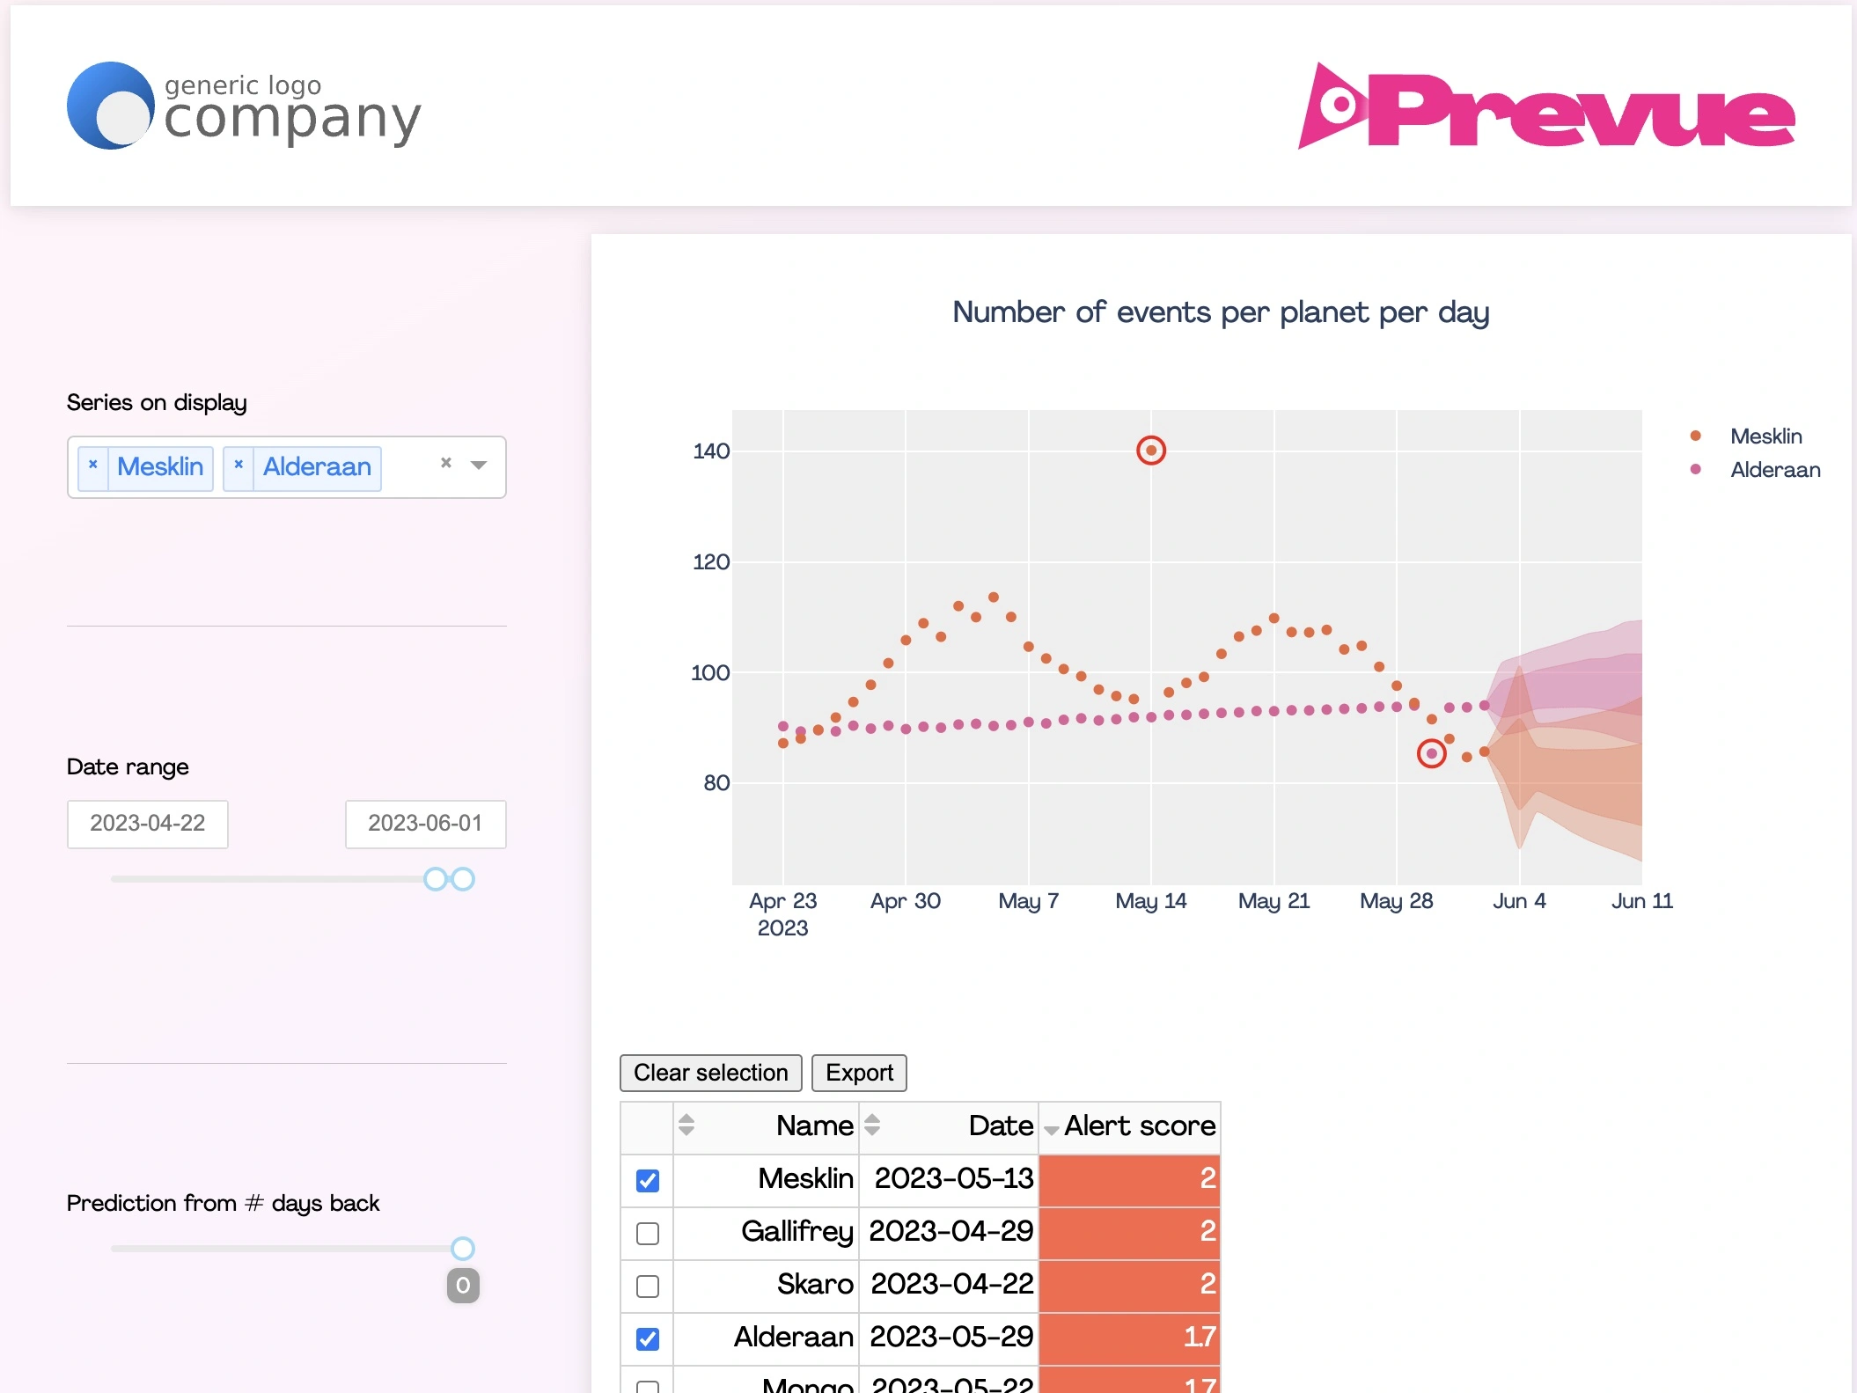Toggle Mesklin series in chart legend
This screenshot has width=1857, height=1393.
[x=1765, y=436]
